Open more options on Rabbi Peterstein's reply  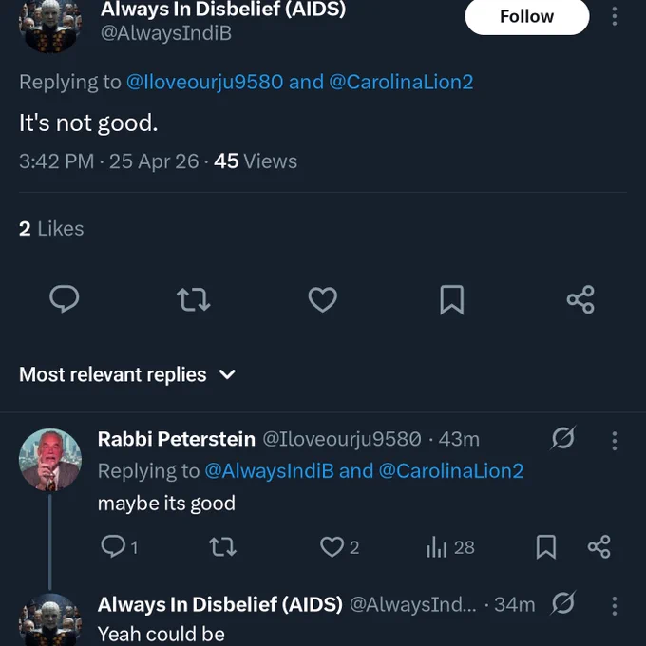615,441
